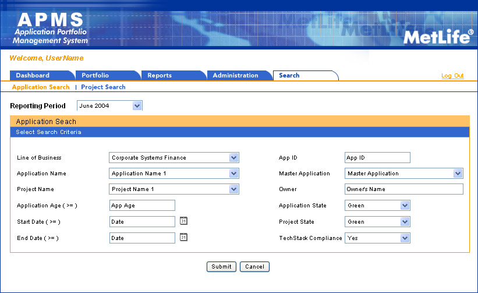
Task: Click the MetLife logo in the banner
Action: 438,37
